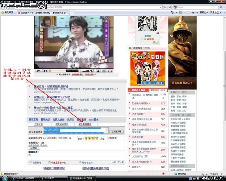226x181 pixels.
Task: Open the 網頁 (Page) menu
Action: tap(204, 12)
